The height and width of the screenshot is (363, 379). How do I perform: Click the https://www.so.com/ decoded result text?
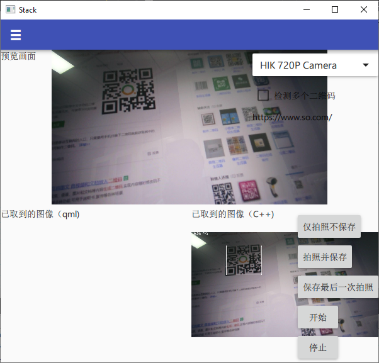(x=292, y=118)
